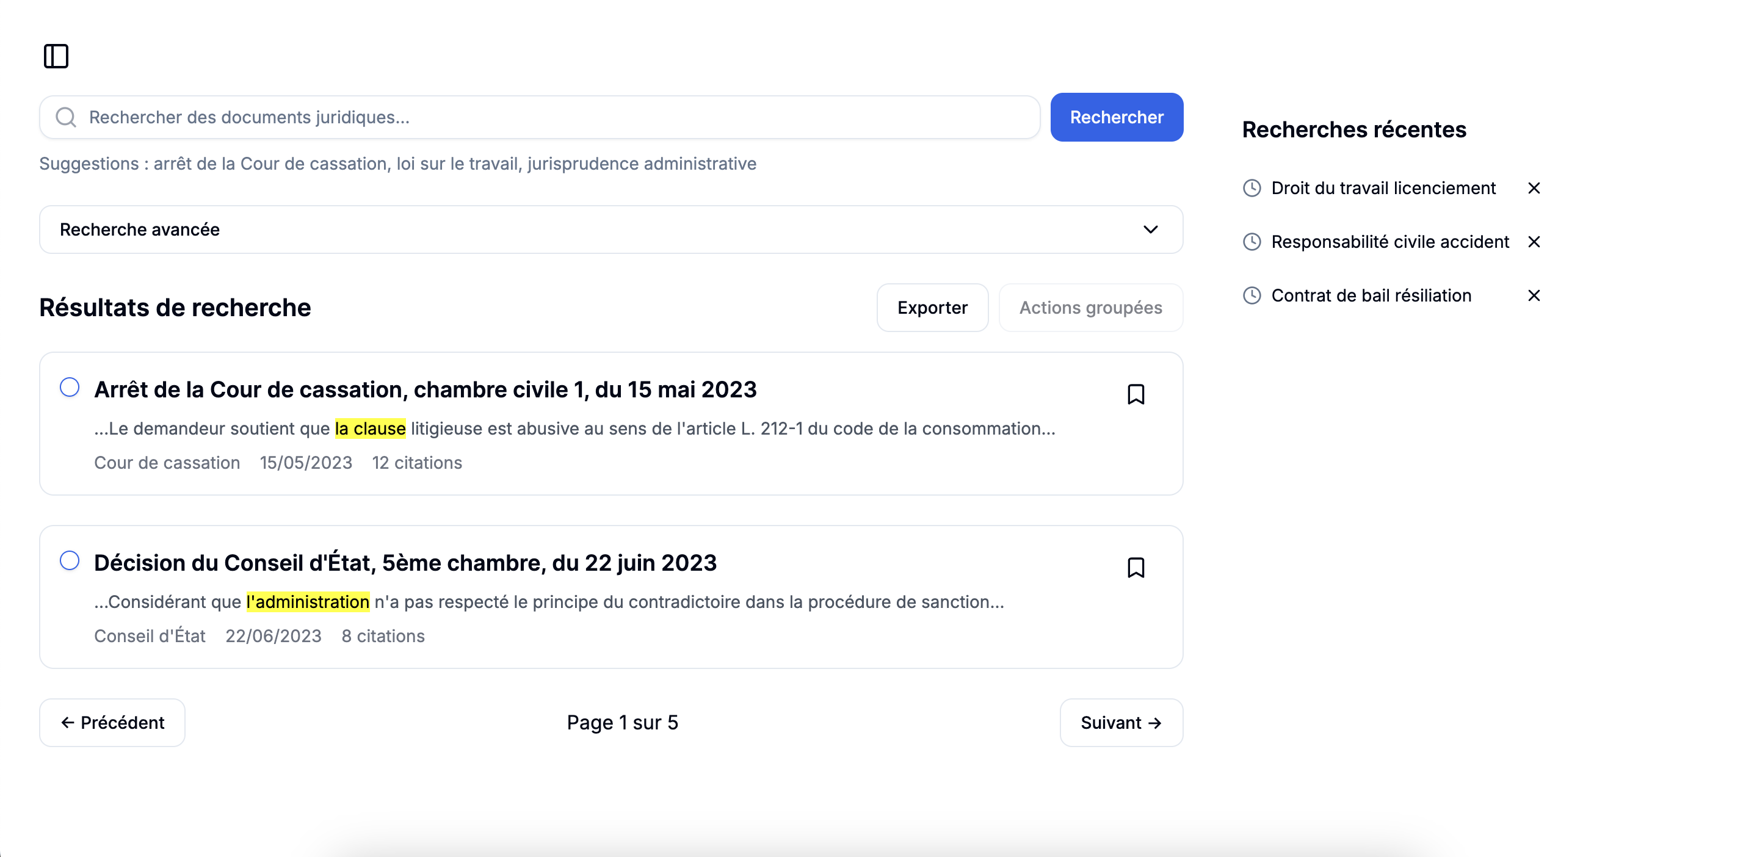Image resolution: width=1757 pixels, height=857 pixels.
Task: Bookmark the Conseil d'État decision
Action: 1136,567
